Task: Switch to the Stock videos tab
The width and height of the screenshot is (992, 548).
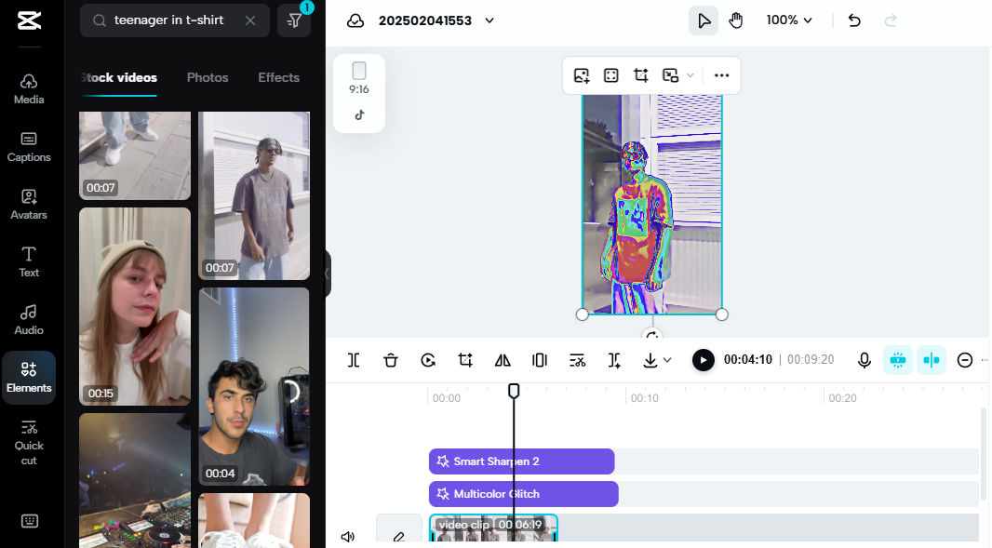Action: click(x=118, y=78)
